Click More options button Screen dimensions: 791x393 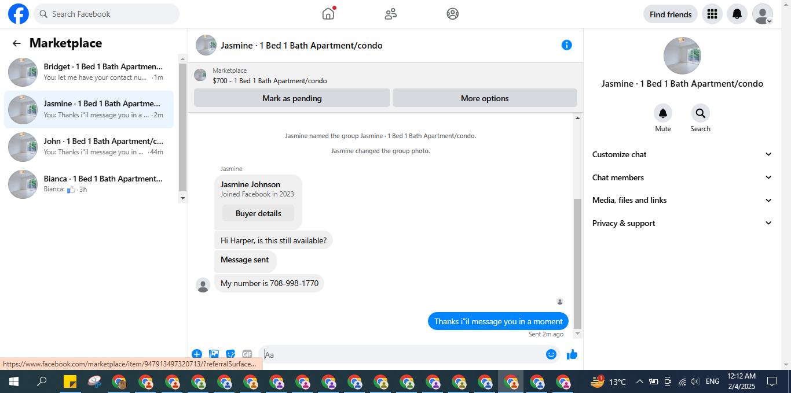pyautogui.click(x=485, y=98)
